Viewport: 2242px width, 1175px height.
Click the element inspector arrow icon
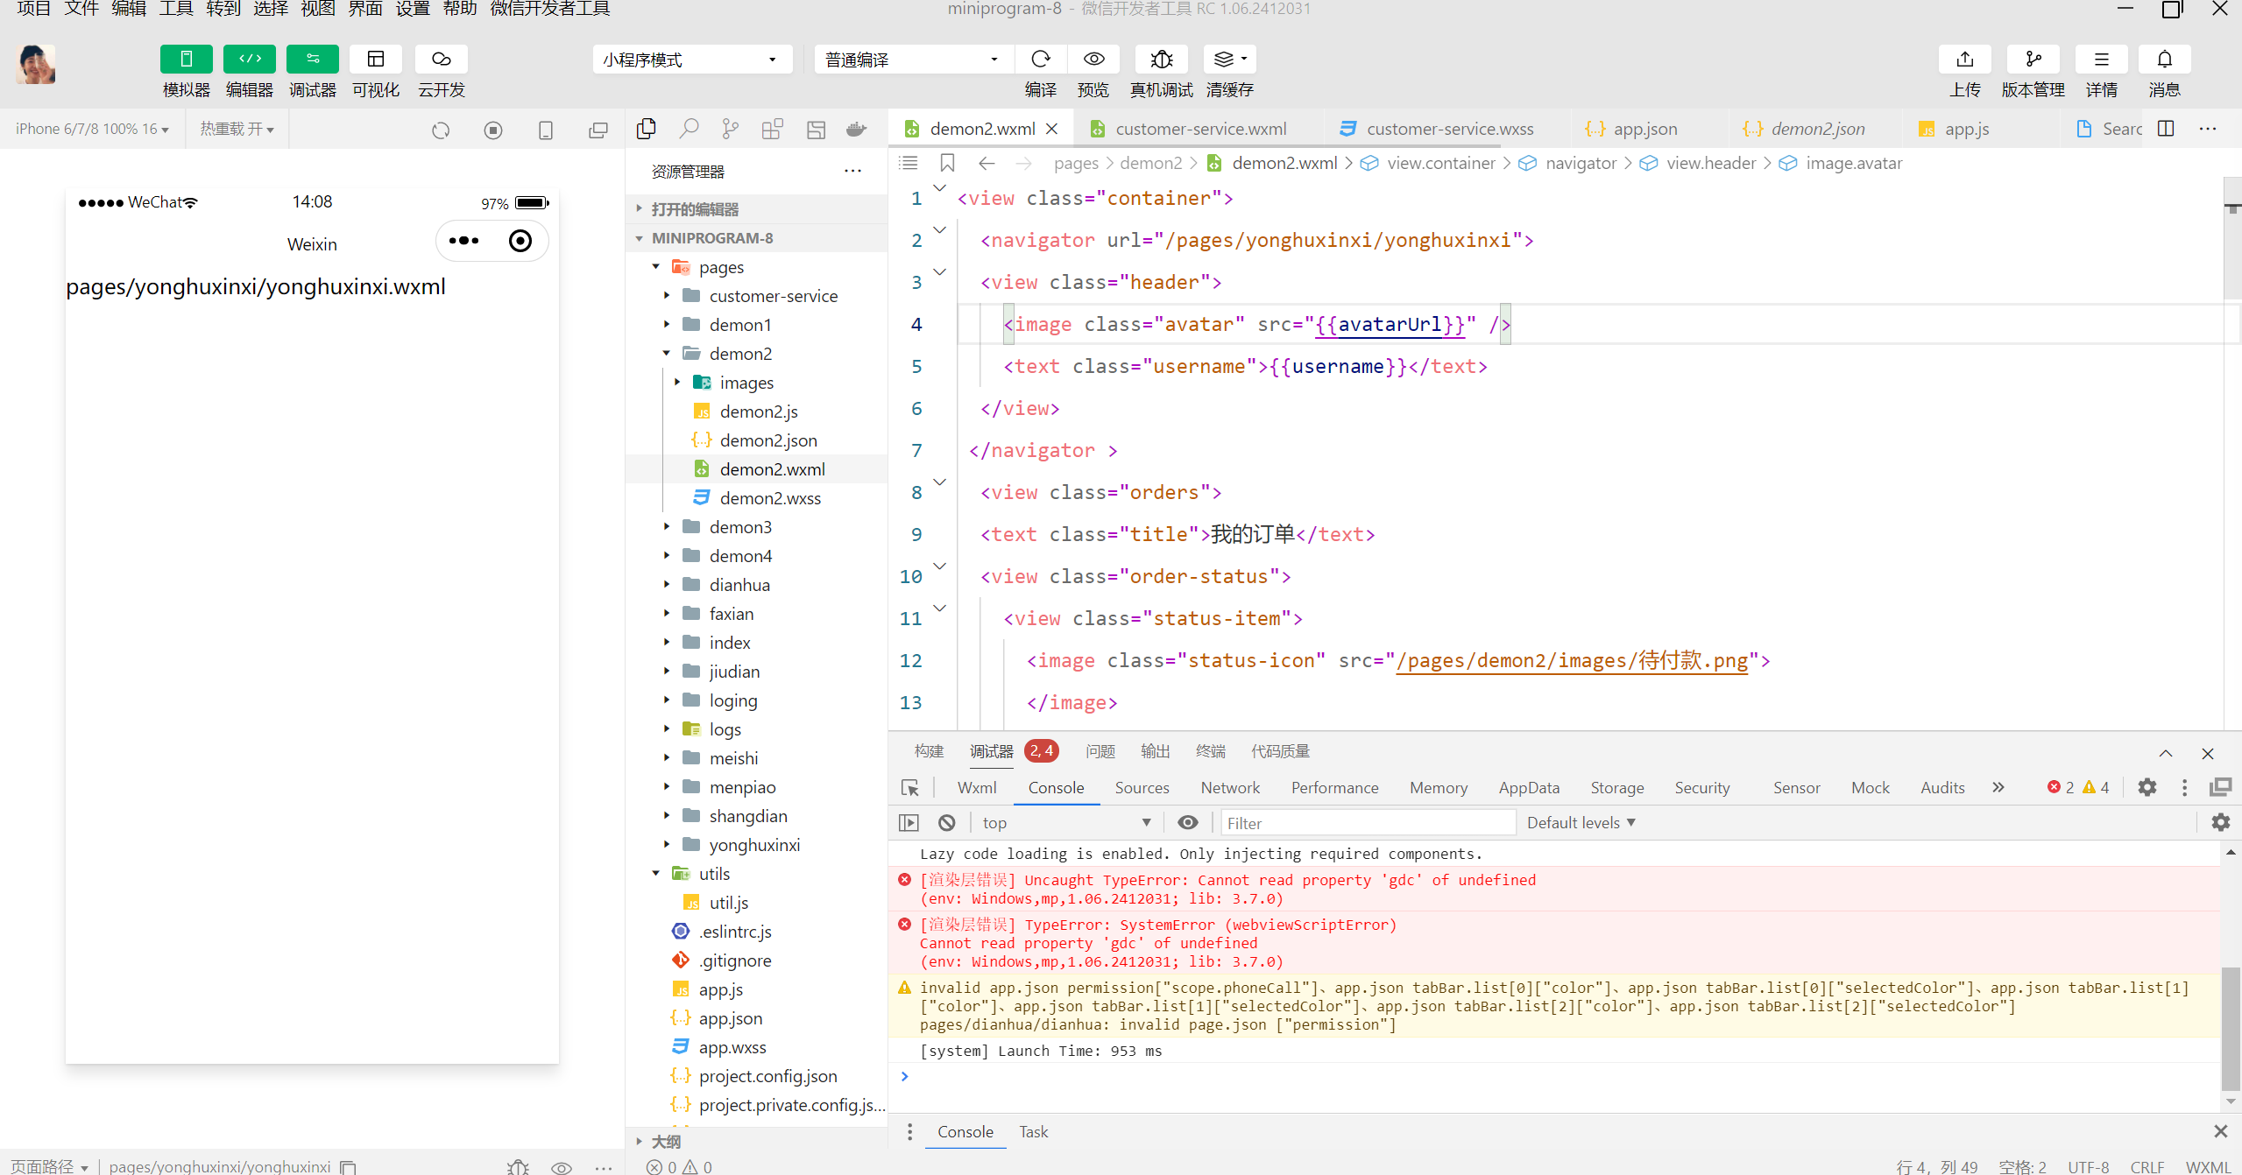pyautogui.click(x=910, y=787)
